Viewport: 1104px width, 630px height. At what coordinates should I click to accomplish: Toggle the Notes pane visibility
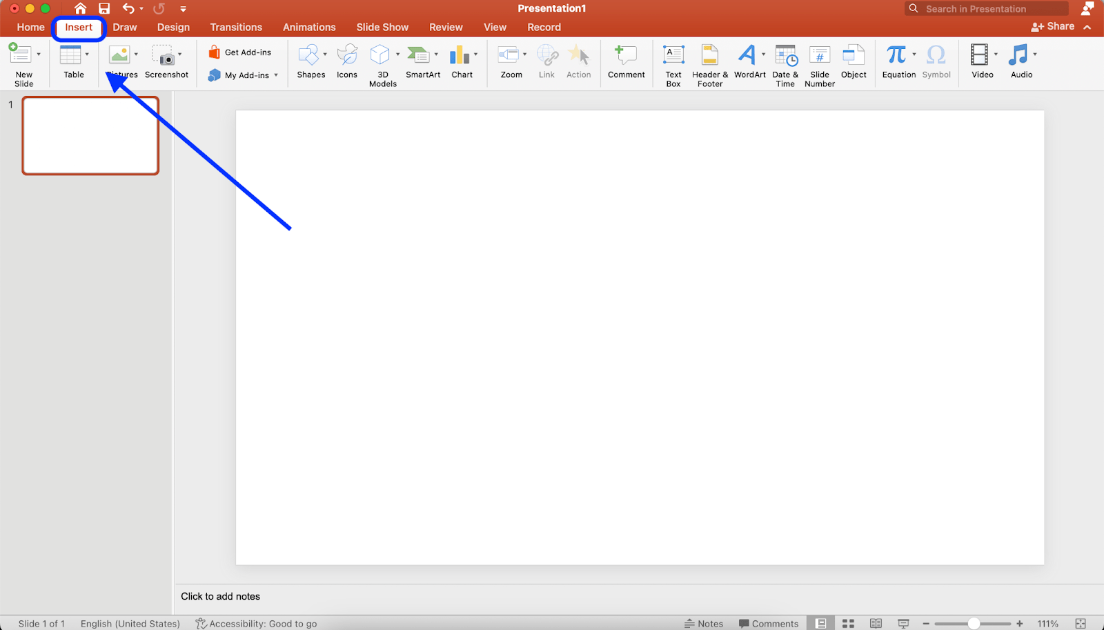[704, 622]
